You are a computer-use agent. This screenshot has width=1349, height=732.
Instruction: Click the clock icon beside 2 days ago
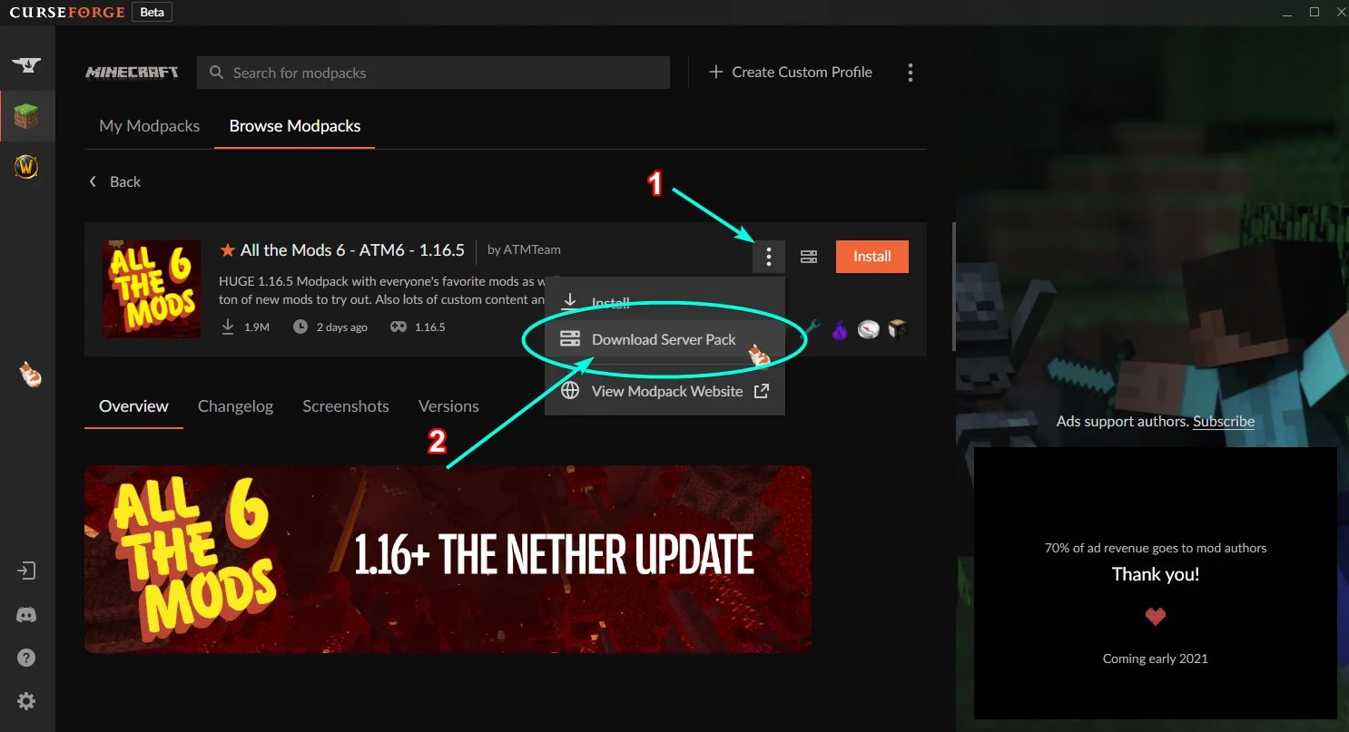(x=300, y=327)
